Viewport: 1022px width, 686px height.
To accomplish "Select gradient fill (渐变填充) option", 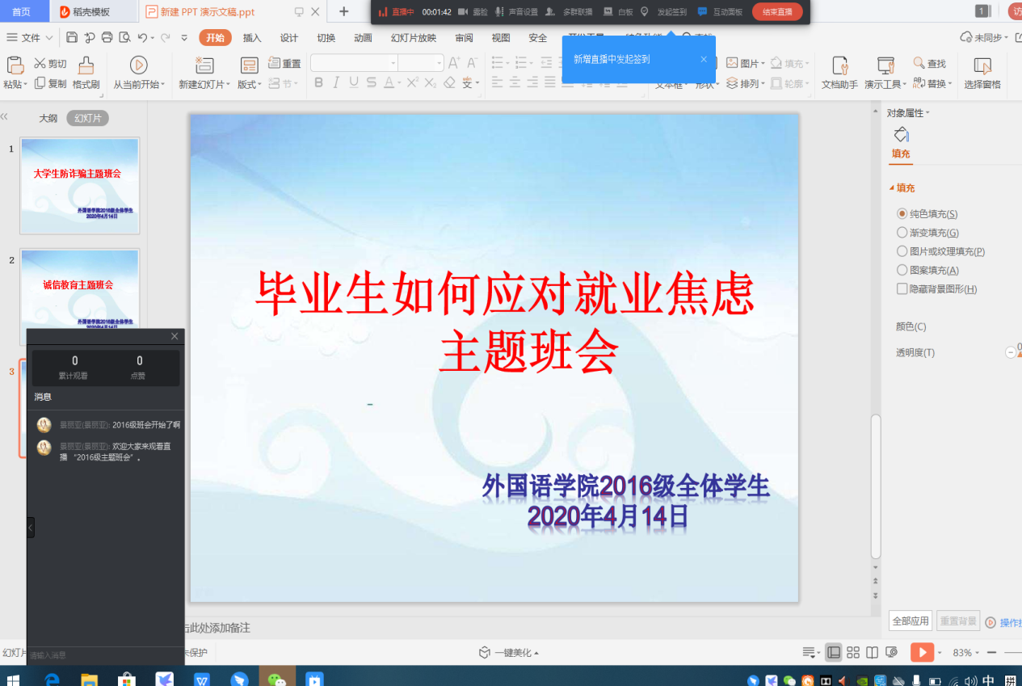I will point(902,233).
